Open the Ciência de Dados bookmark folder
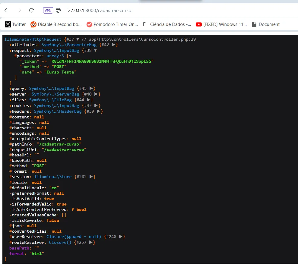The image size is (298, 267). click(x=167, y=24)
